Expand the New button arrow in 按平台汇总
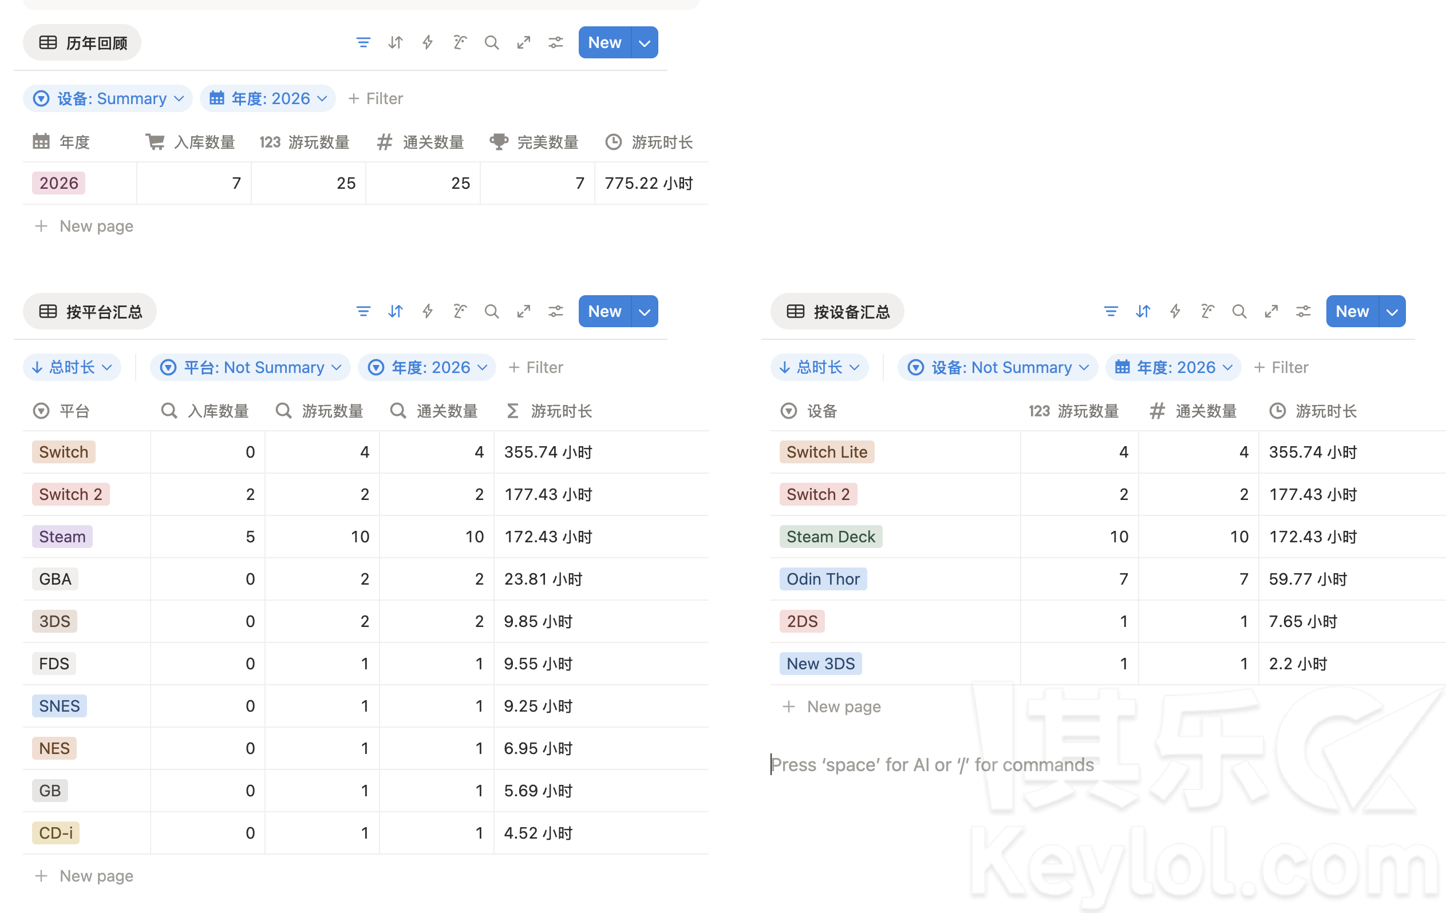The width and height of the screenshot is (1446, 913). [x=645, y=312]
